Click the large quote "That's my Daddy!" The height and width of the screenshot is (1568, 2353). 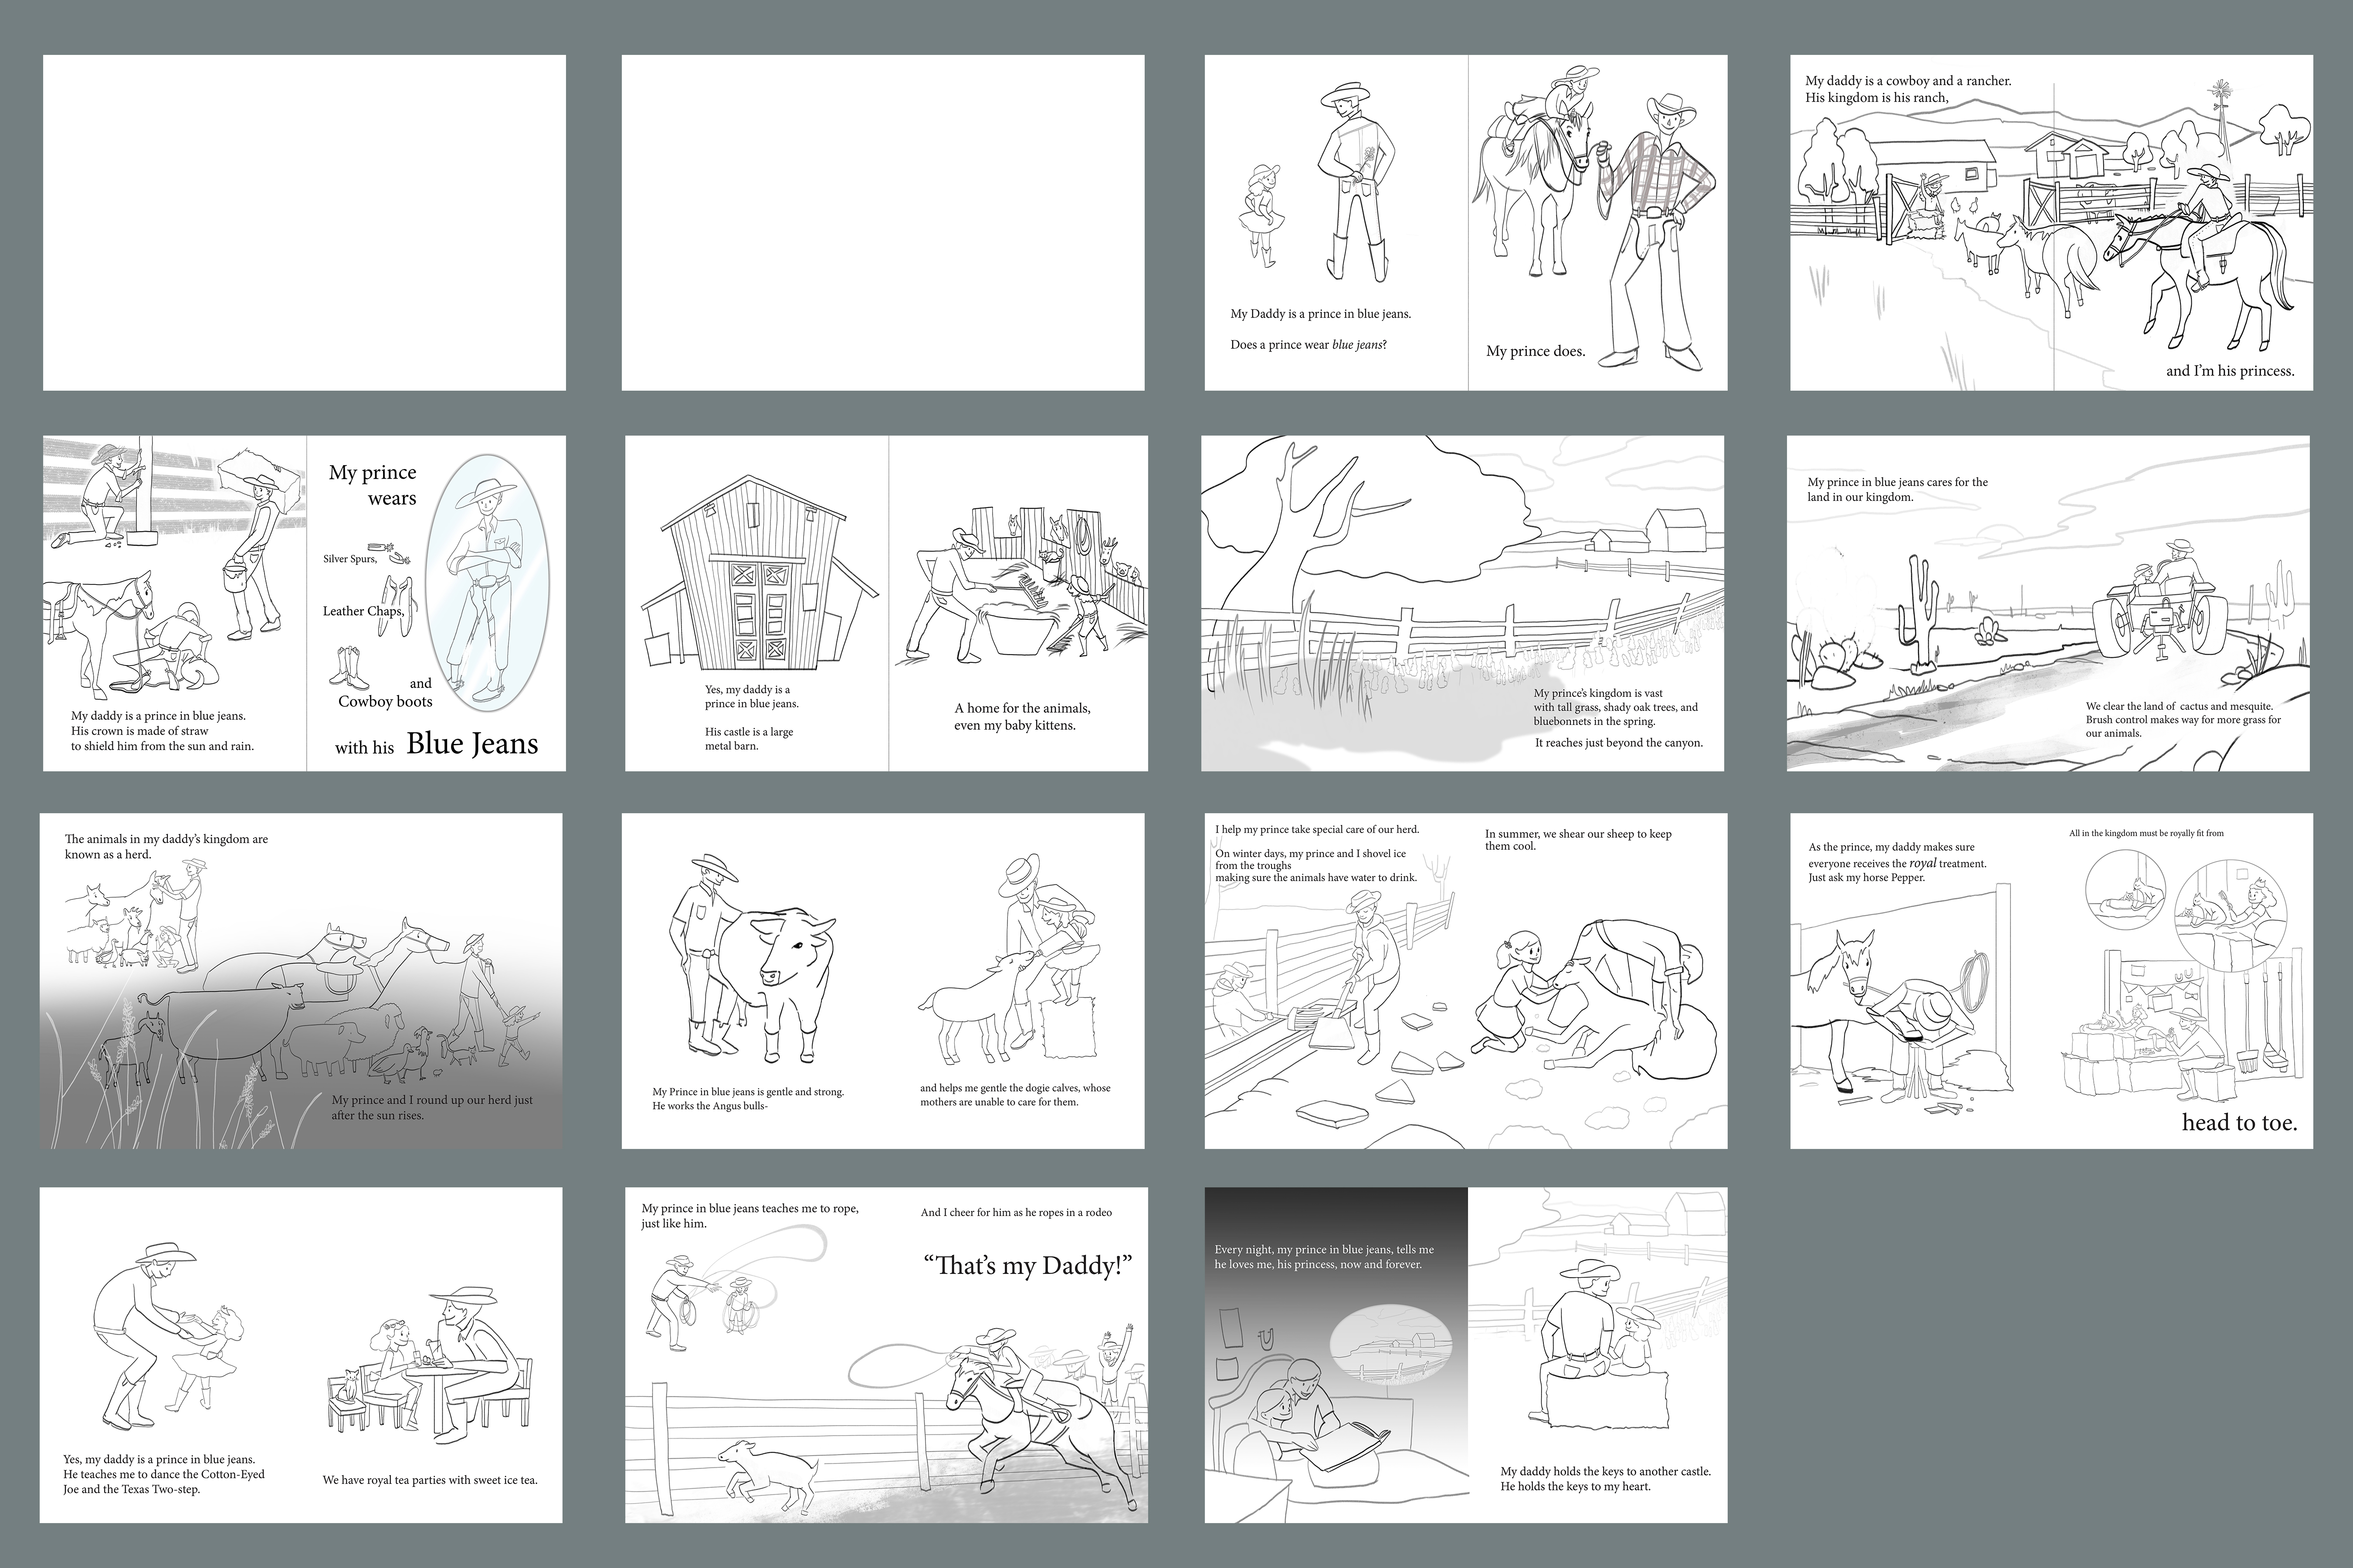tap(1027, 1266)
